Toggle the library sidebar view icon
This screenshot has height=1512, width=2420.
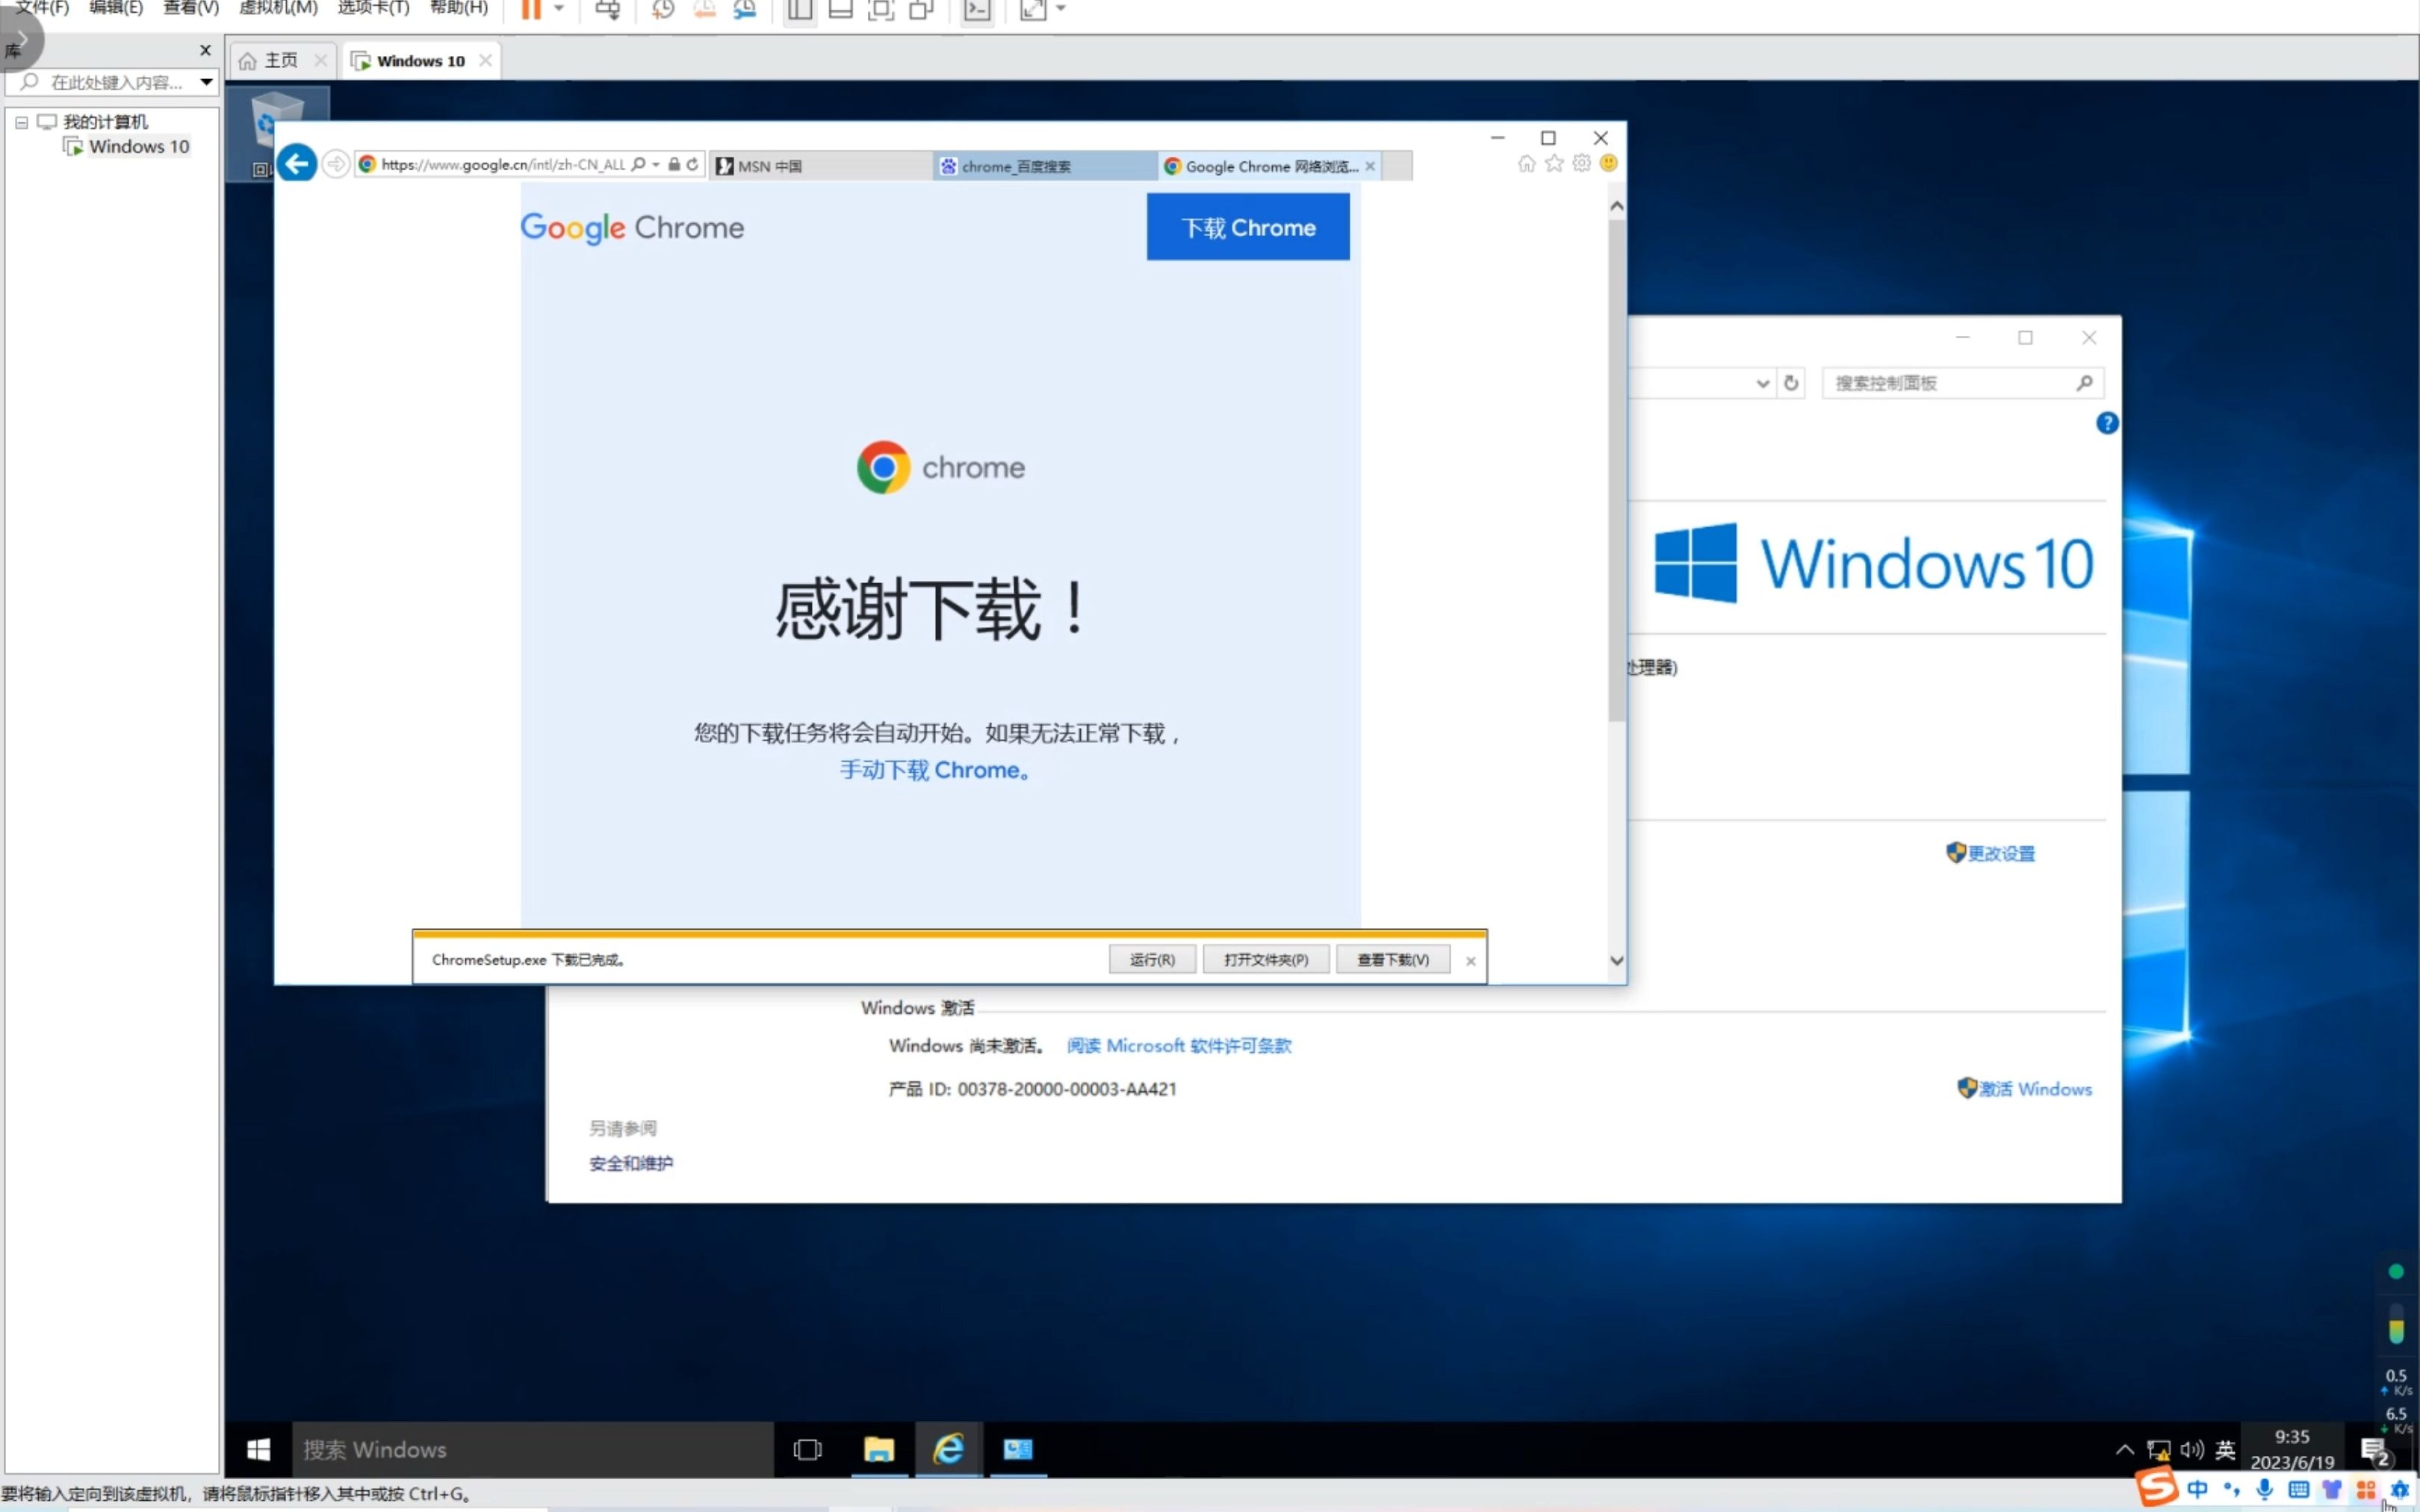(799, 10)
